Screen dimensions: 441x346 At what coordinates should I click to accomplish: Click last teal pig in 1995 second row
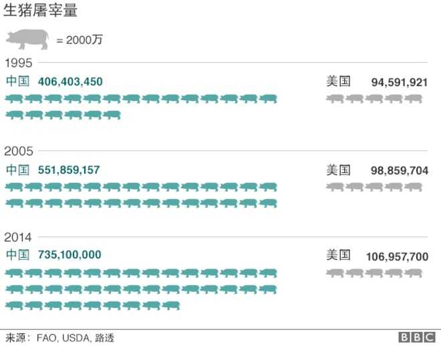pyautogui.click(x=112, y=115)
